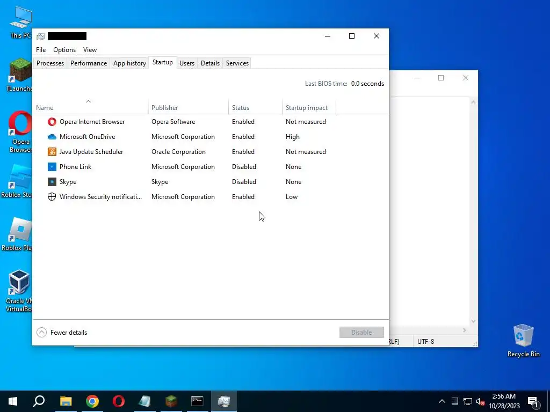The width and height of the screenshot is (550, 412).
Task: Minimize the Task Manager window
Action: [x=328, y=36]
